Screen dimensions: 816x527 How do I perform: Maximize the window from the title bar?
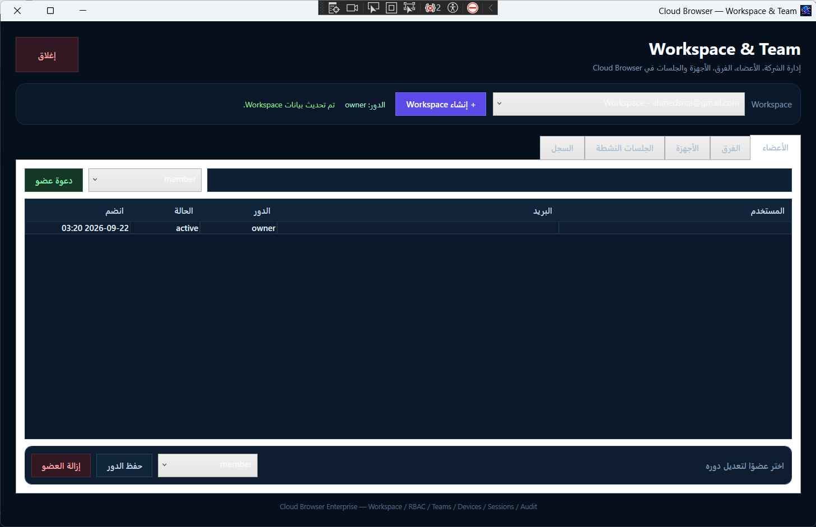point(50,11)
